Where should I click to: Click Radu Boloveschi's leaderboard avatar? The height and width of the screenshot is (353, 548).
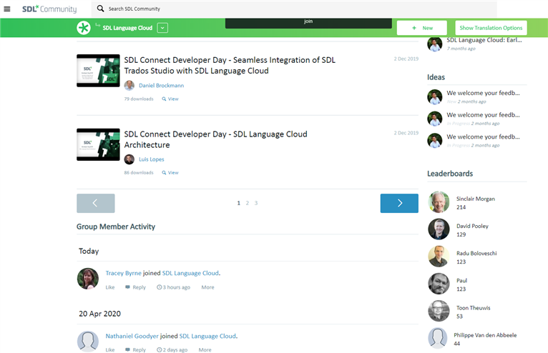(439, 257)
